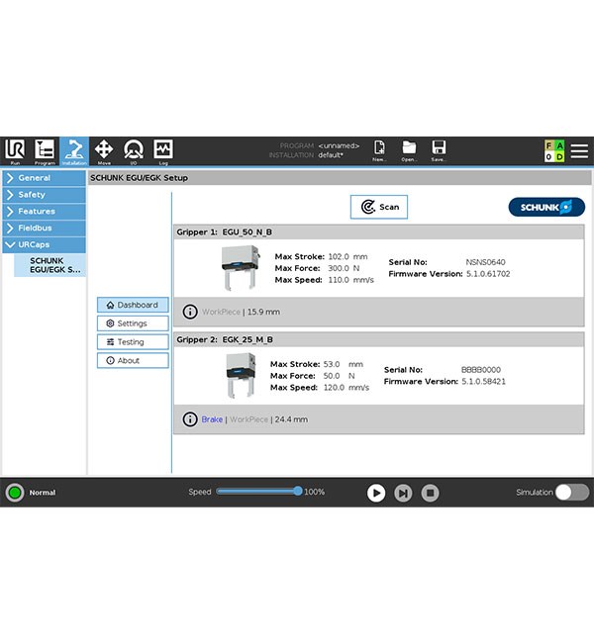Open a program with Open folder icon

coord(409,150)
